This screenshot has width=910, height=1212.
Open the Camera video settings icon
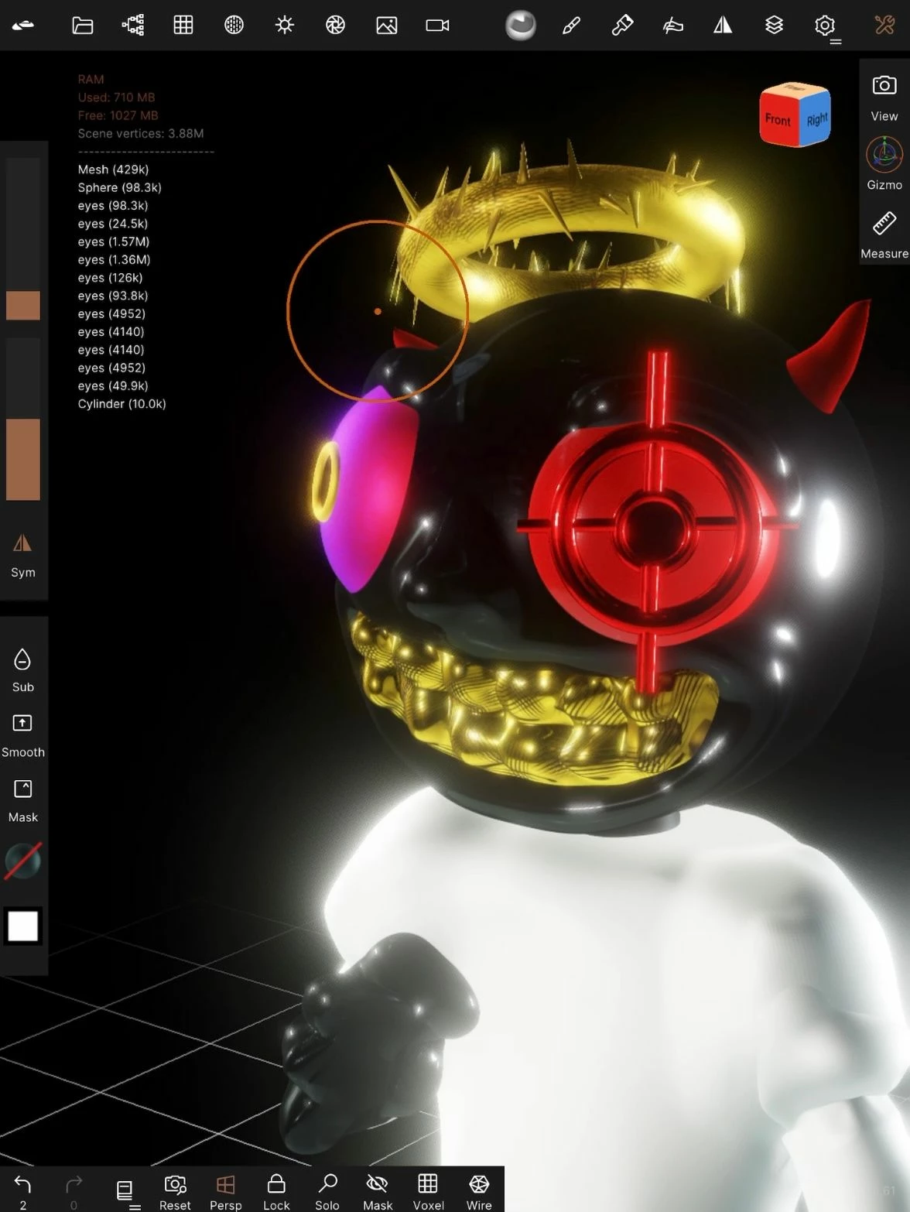click(437, 26)
